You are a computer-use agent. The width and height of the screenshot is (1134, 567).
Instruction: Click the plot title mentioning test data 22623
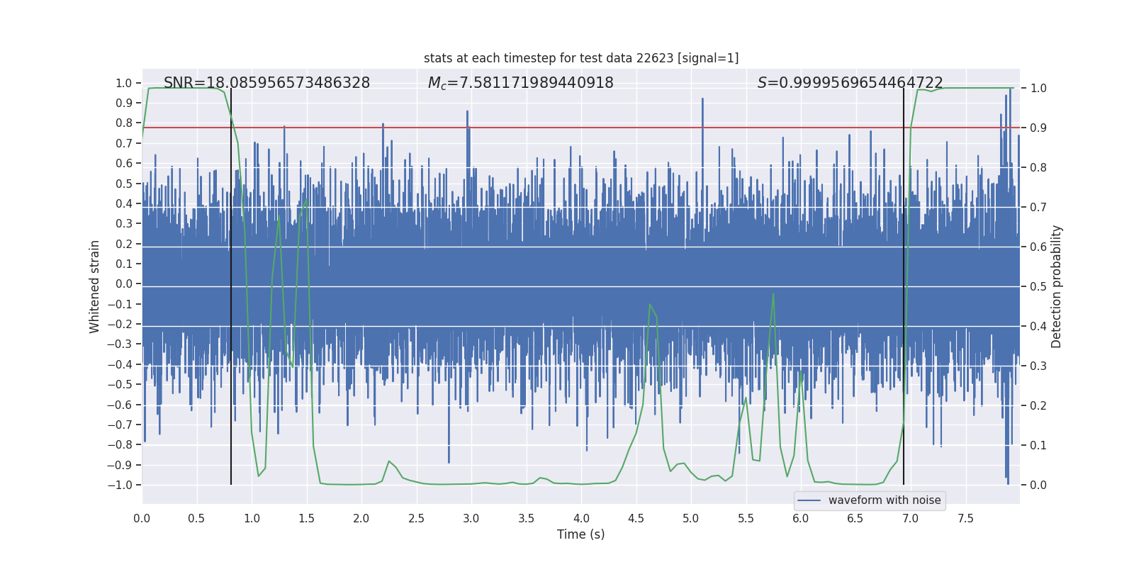click(581, 58)
